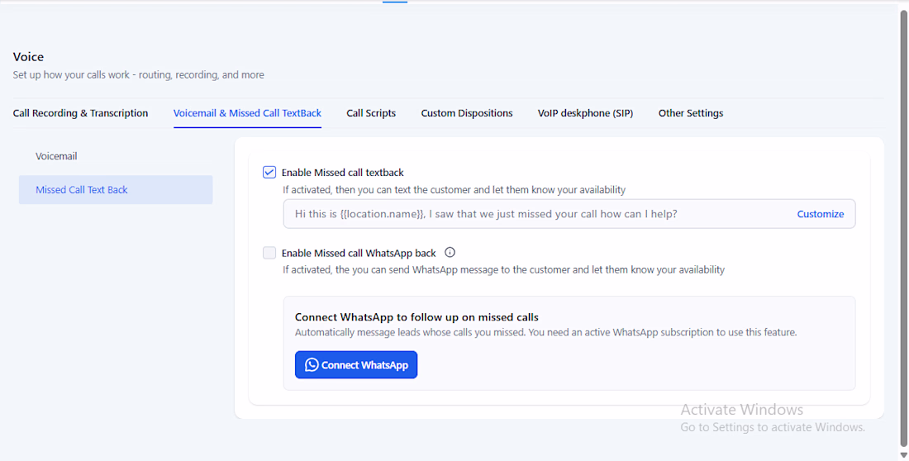Open Custom Dispositions tab
Screen dimensions: 909x461
coord(467,113)
